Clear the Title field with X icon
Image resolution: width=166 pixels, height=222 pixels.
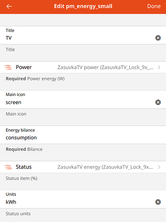(158, 38)
